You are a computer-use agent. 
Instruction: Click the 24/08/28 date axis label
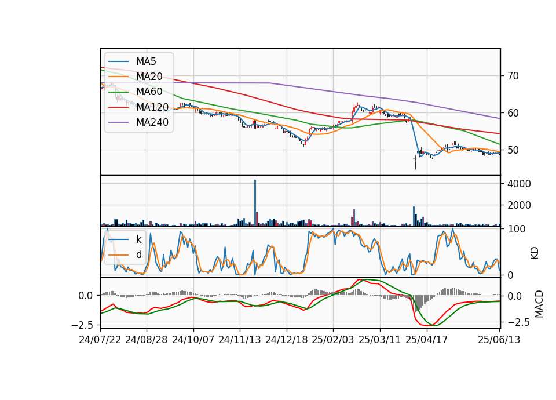click(x=147, y=340)
